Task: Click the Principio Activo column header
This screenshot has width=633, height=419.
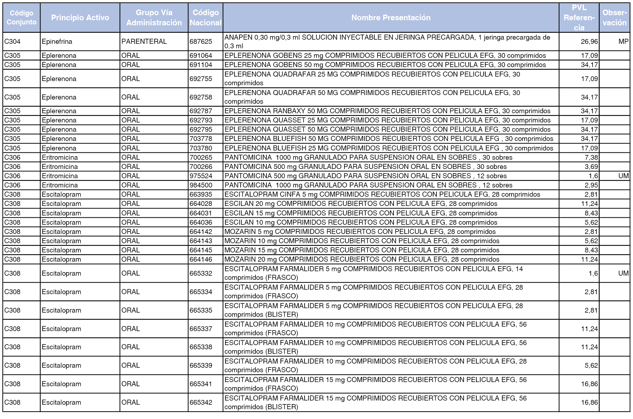Action: coord(80,18)
